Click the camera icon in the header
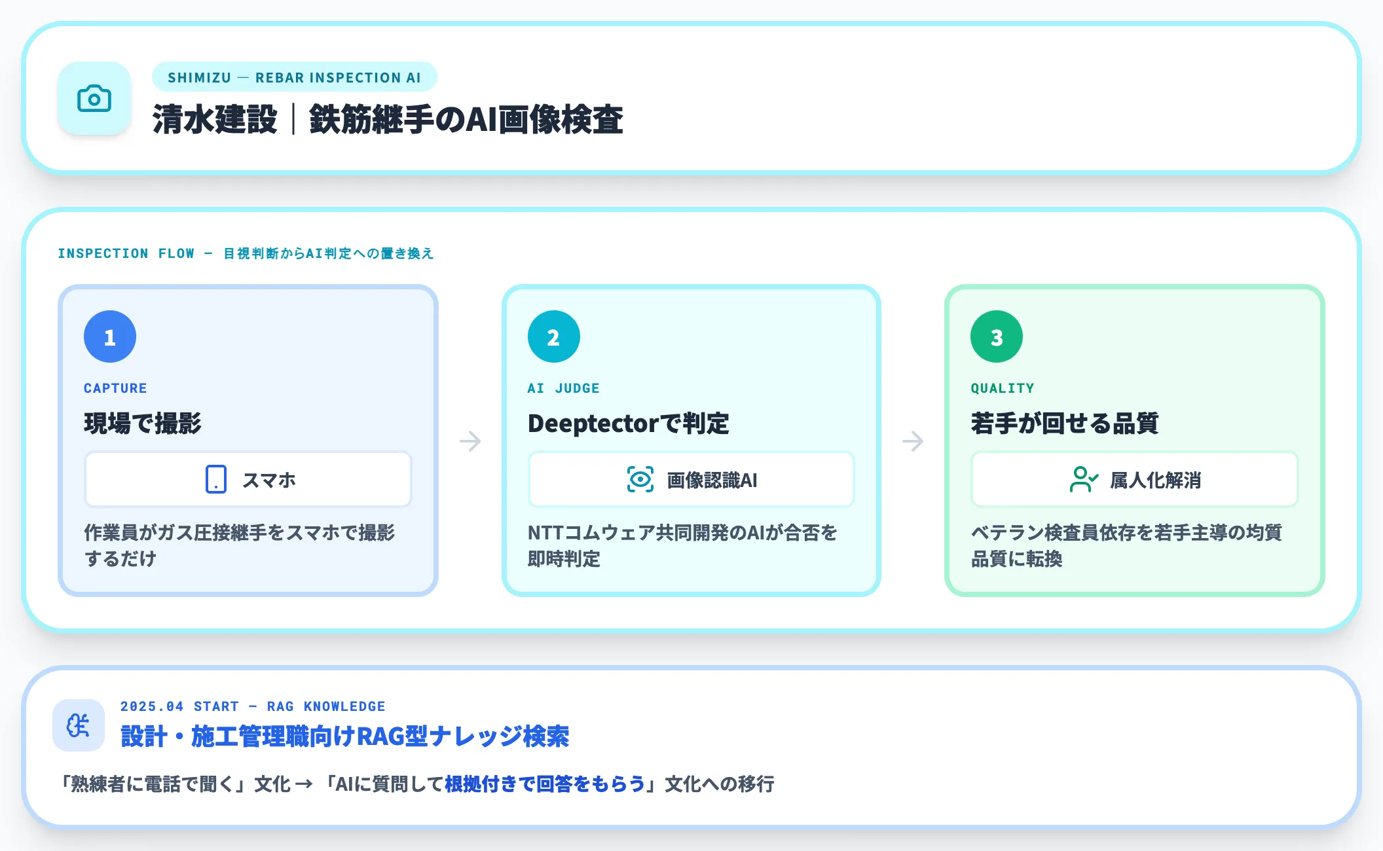Image resolution: width=1383 pixels, height=851 pixels. coord(94,99)
